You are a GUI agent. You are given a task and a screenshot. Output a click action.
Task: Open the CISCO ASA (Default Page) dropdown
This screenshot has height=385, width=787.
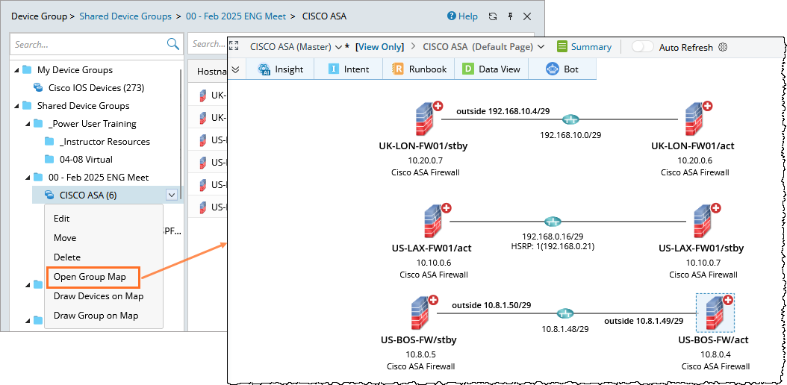pyautogui.click(x=541, y=47)
